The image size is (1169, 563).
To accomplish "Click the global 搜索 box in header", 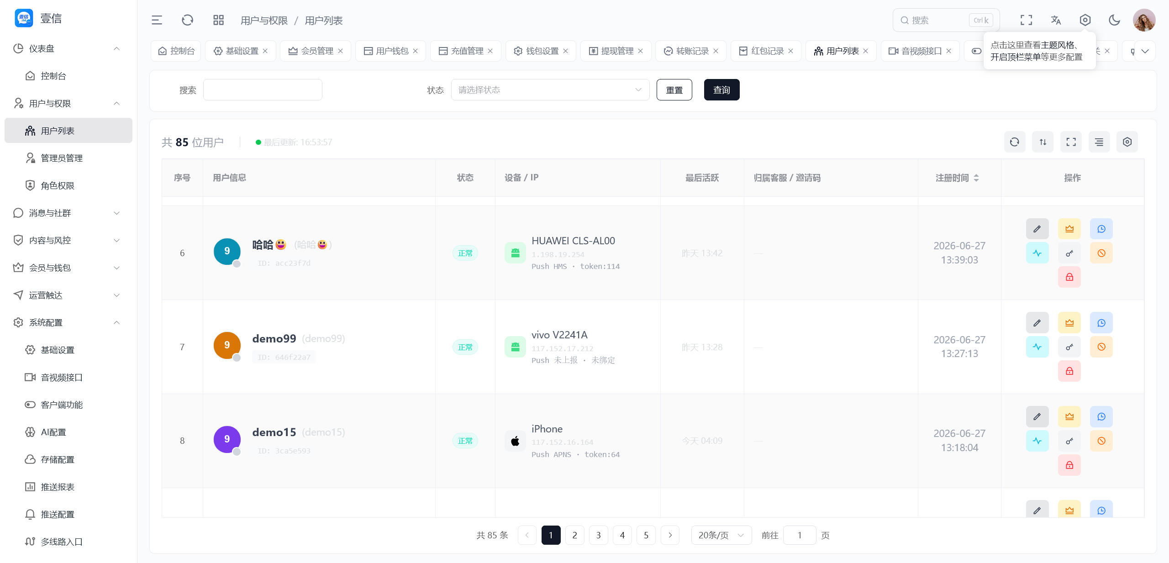I will 946,20.
